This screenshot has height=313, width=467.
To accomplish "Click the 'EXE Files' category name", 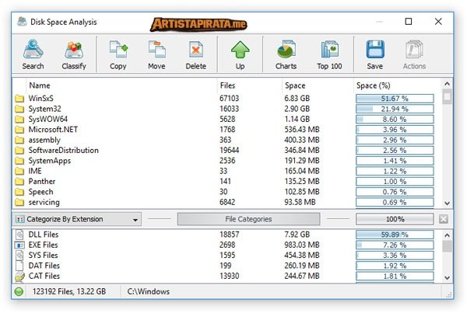I will (43, 245).
